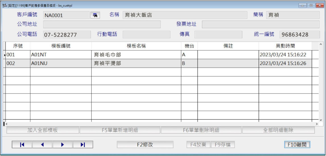Click the F5單筆新增明細 button
The width and height of the screenshot is (326, 156).
coord(120,130)
